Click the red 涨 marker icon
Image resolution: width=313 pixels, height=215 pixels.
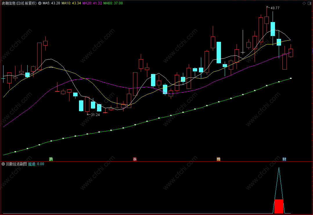tap(135, 159)
